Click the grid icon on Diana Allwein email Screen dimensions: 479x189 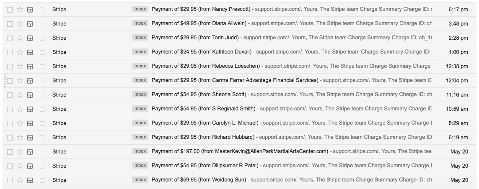(30, 24)
